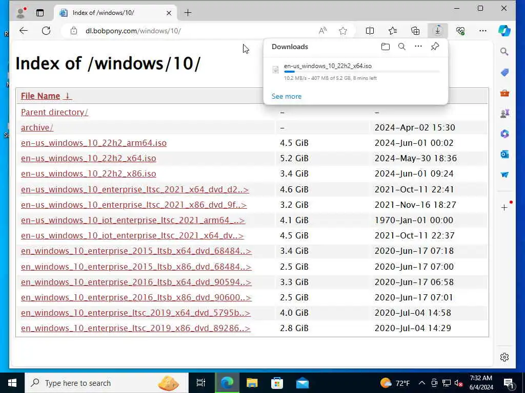Viewport: 525px width, 393px height.
Task: Download enterprise 2015 ltsb x86 dvd link
Action: [x=136, y=267]
